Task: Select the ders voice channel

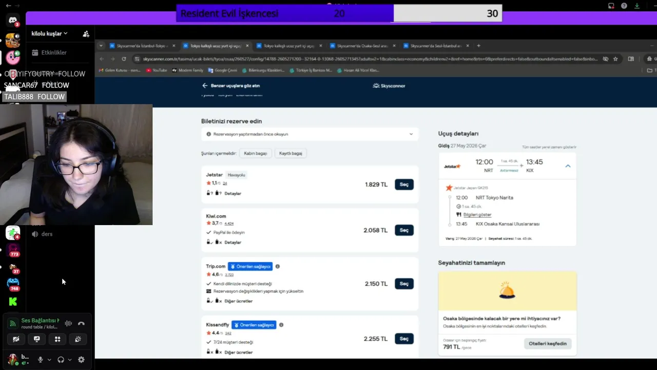Action: [42, 234]
